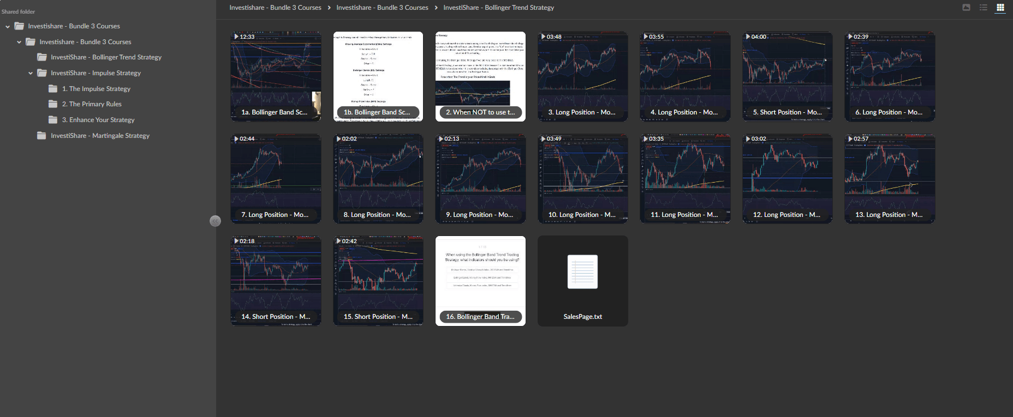Open video 14. Short Position - M...
Screen dimensions: 1013x417
pyautogui.click(x=276, y=281)
